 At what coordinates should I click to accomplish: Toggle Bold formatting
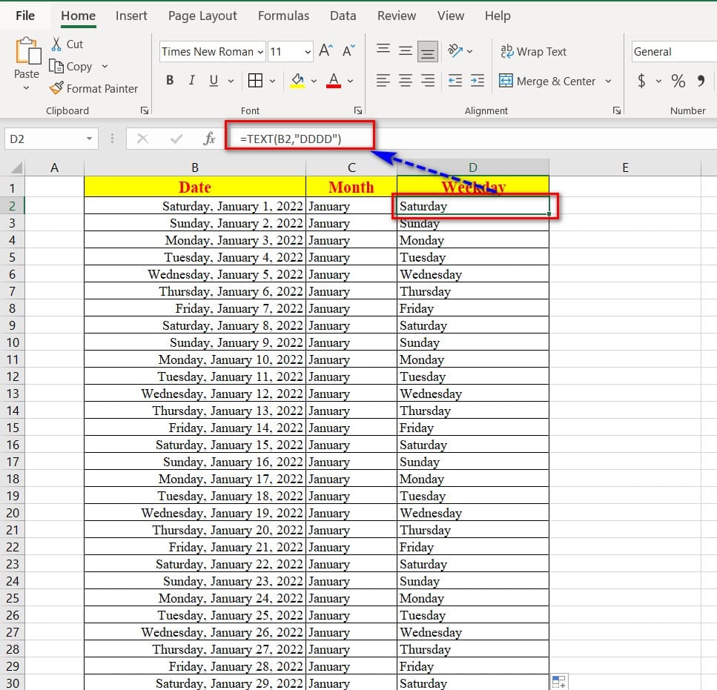click(170, 81)
